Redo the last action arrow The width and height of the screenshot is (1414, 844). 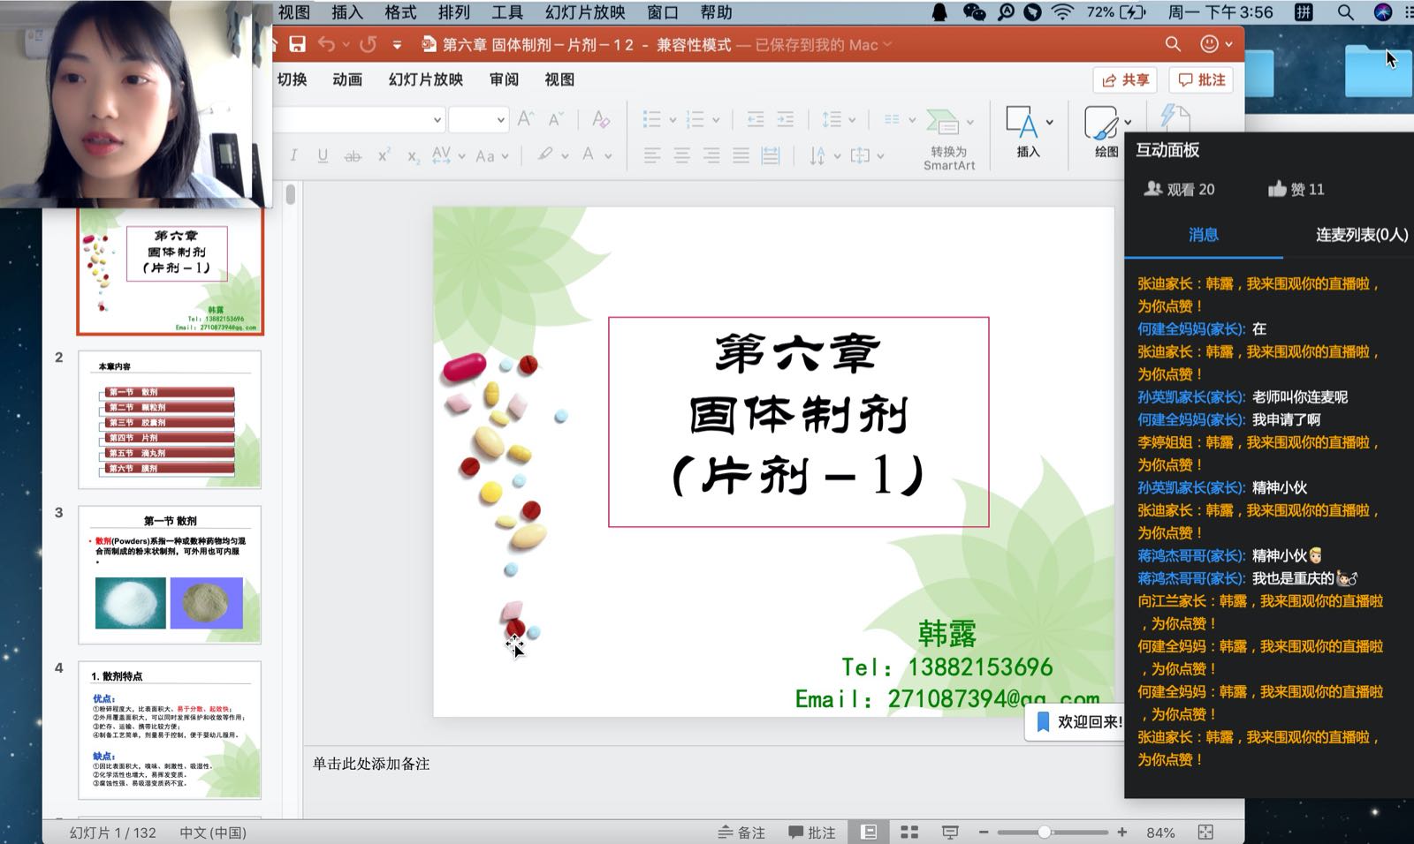coord(369,44)
